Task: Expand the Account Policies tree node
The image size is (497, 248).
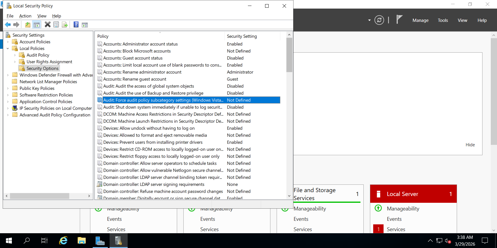Action: (x=8, y=42)
